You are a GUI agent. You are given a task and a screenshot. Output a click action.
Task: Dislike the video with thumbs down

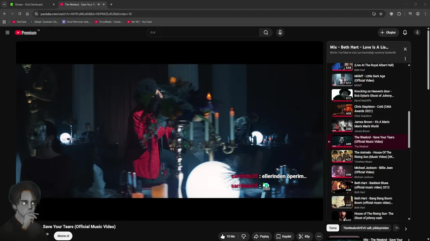pos(244,236)
